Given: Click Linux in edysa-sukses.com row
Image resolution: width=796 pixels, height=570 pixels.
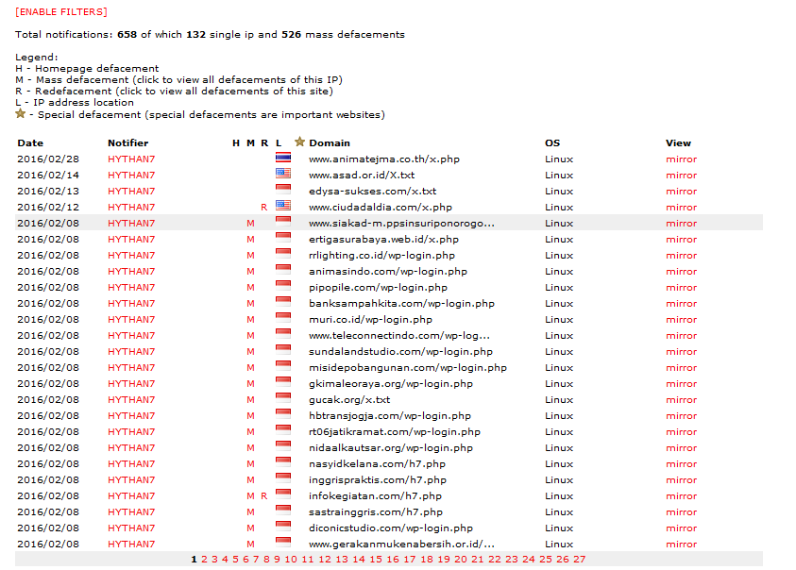Looking at the screenshot, I should click(559, 192).
